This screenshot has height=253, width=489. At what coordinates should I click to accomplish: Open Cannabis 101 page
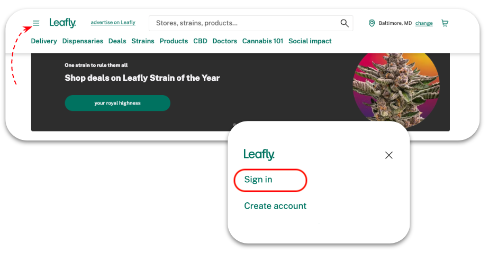tap(262, 41)
